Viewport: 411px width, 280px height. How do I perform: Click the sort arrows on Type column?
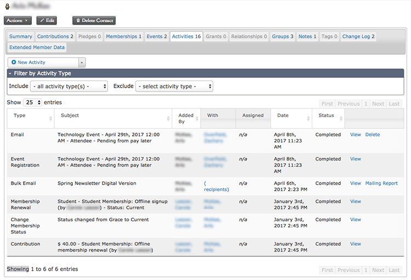(50, 118)
